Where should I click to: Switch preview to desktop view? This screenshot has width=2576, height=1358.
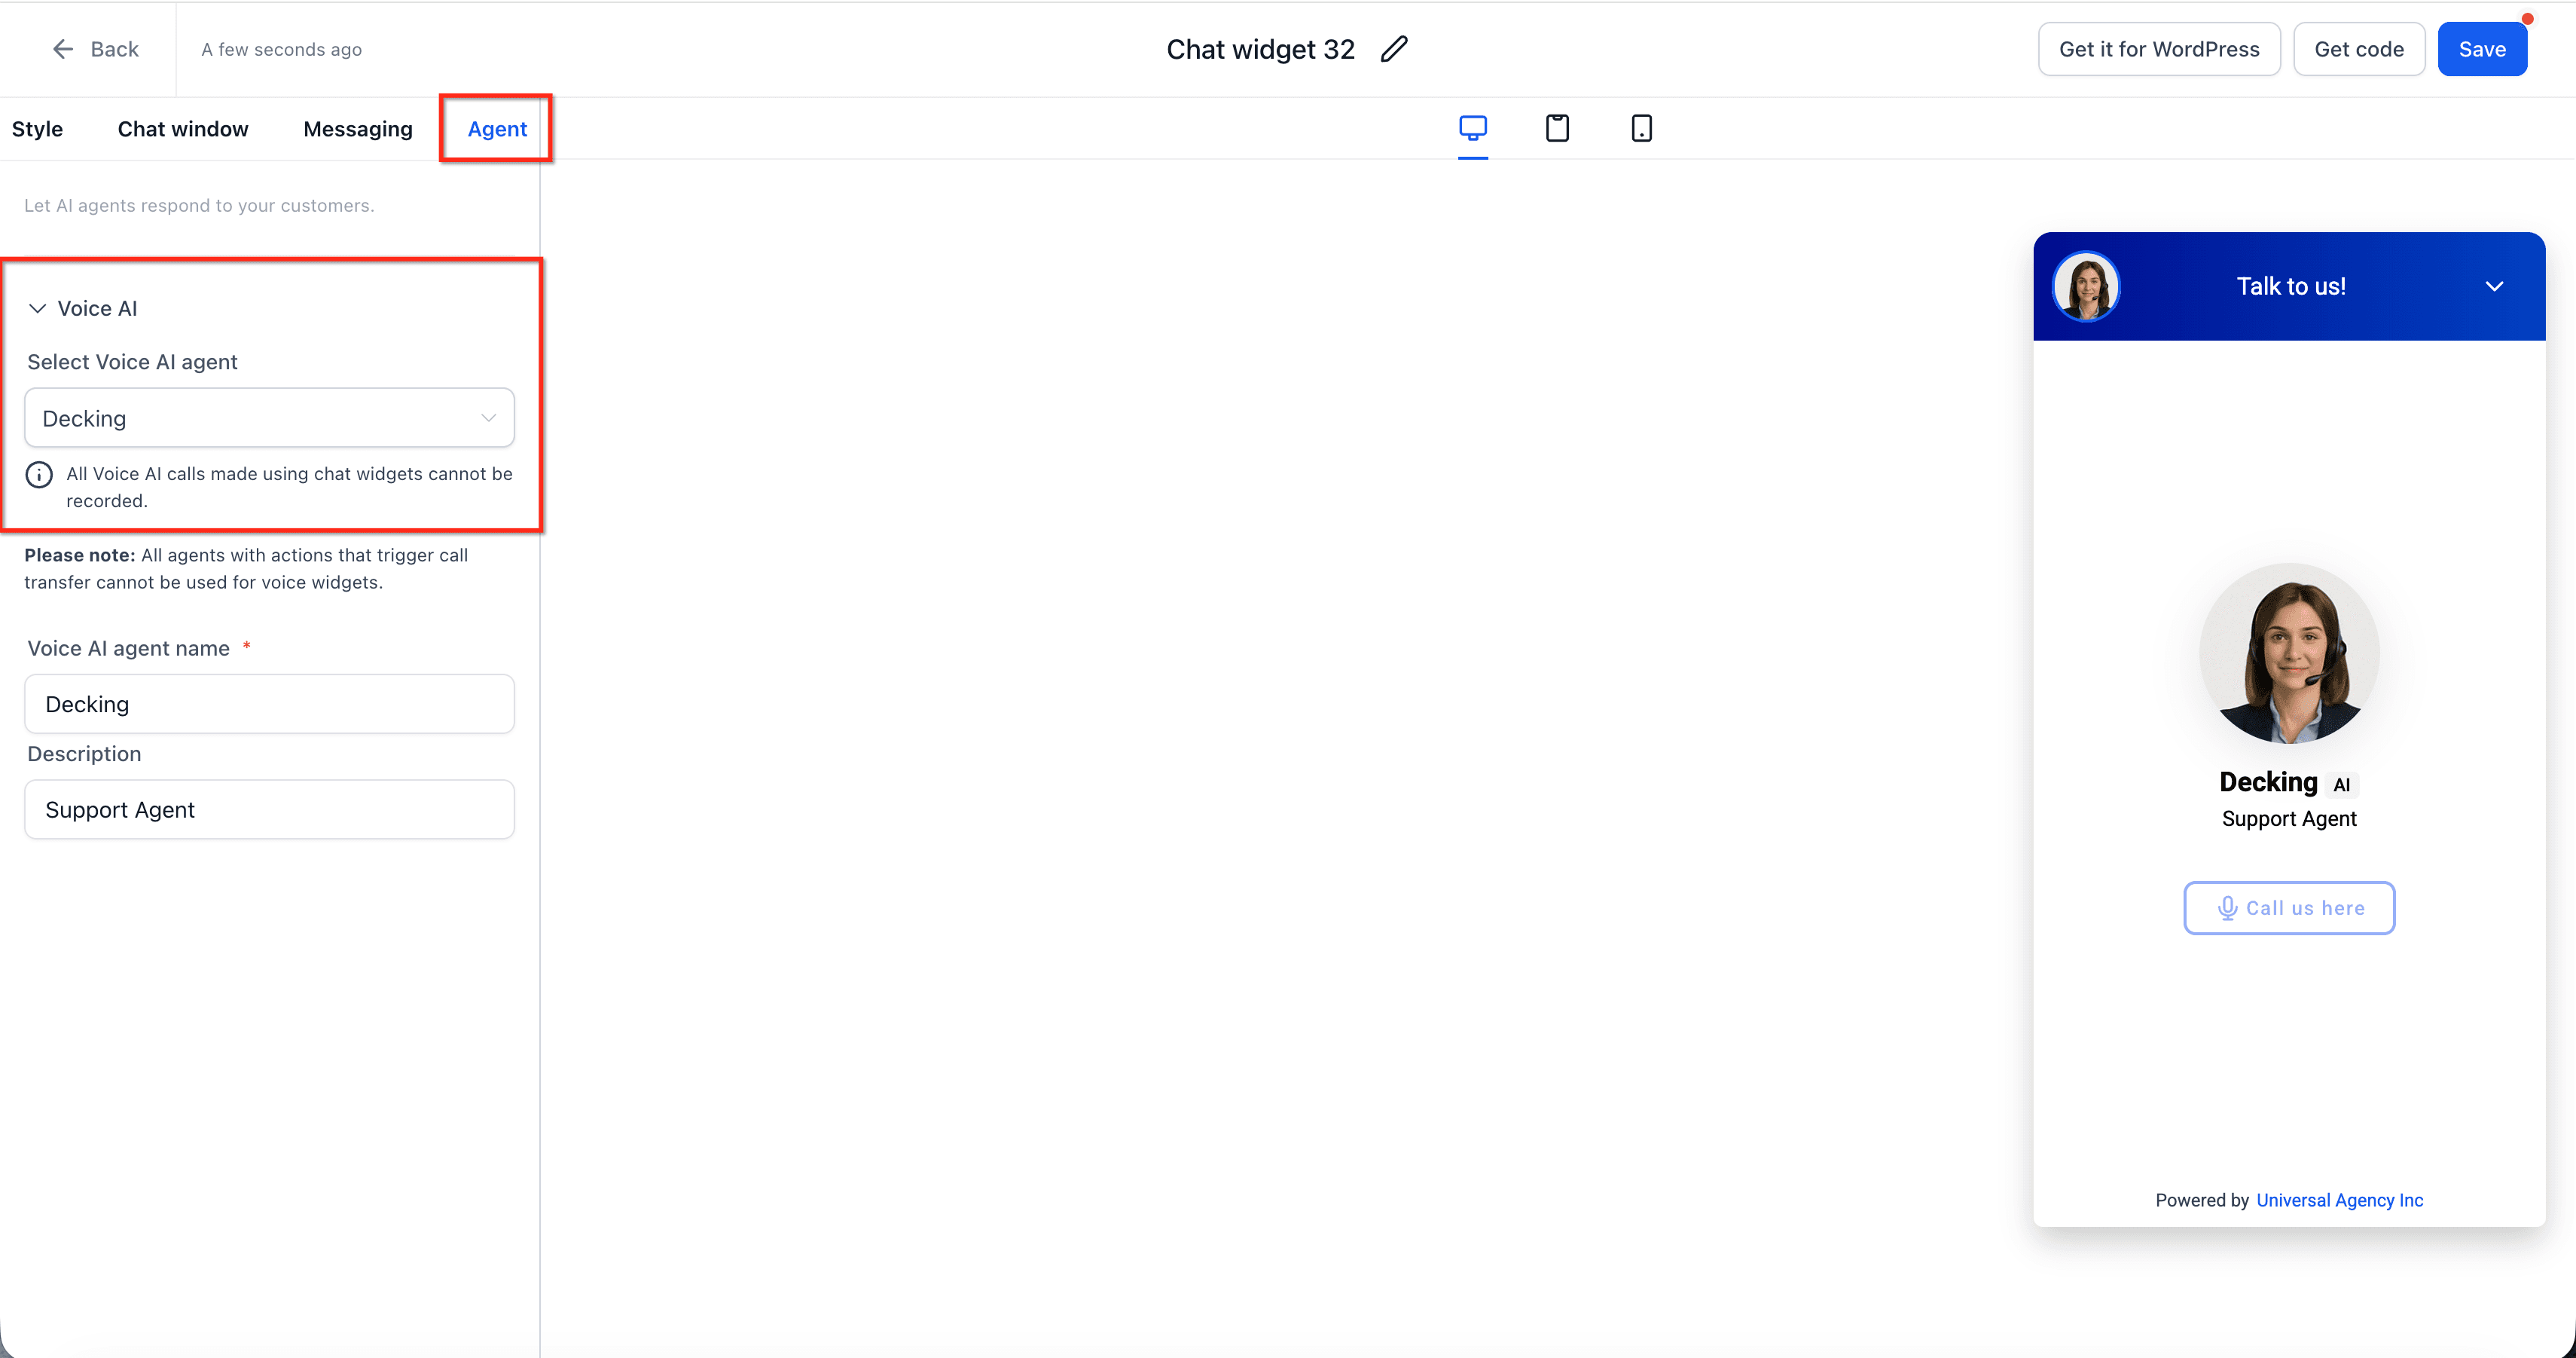coord(1473,128)
